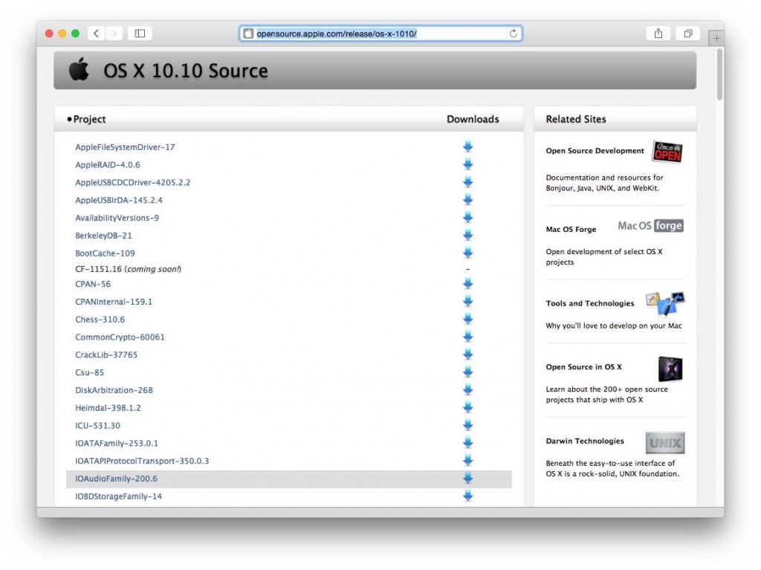Click the Darwin UNIX plate image

665,443
